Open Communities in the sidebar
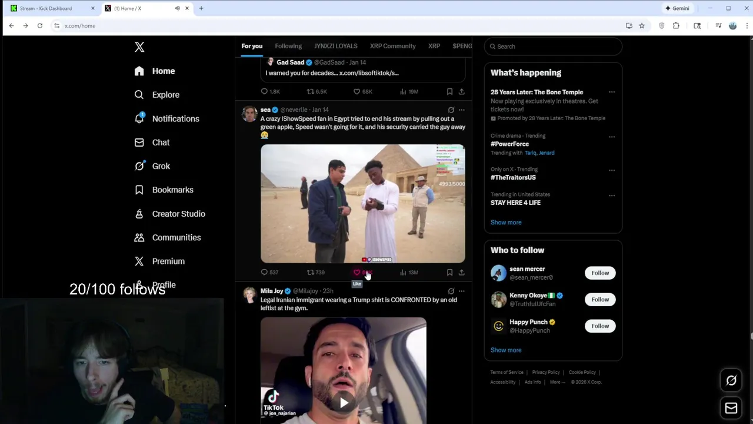The width and height of the screenshot is (753, 424). point(168,237)
